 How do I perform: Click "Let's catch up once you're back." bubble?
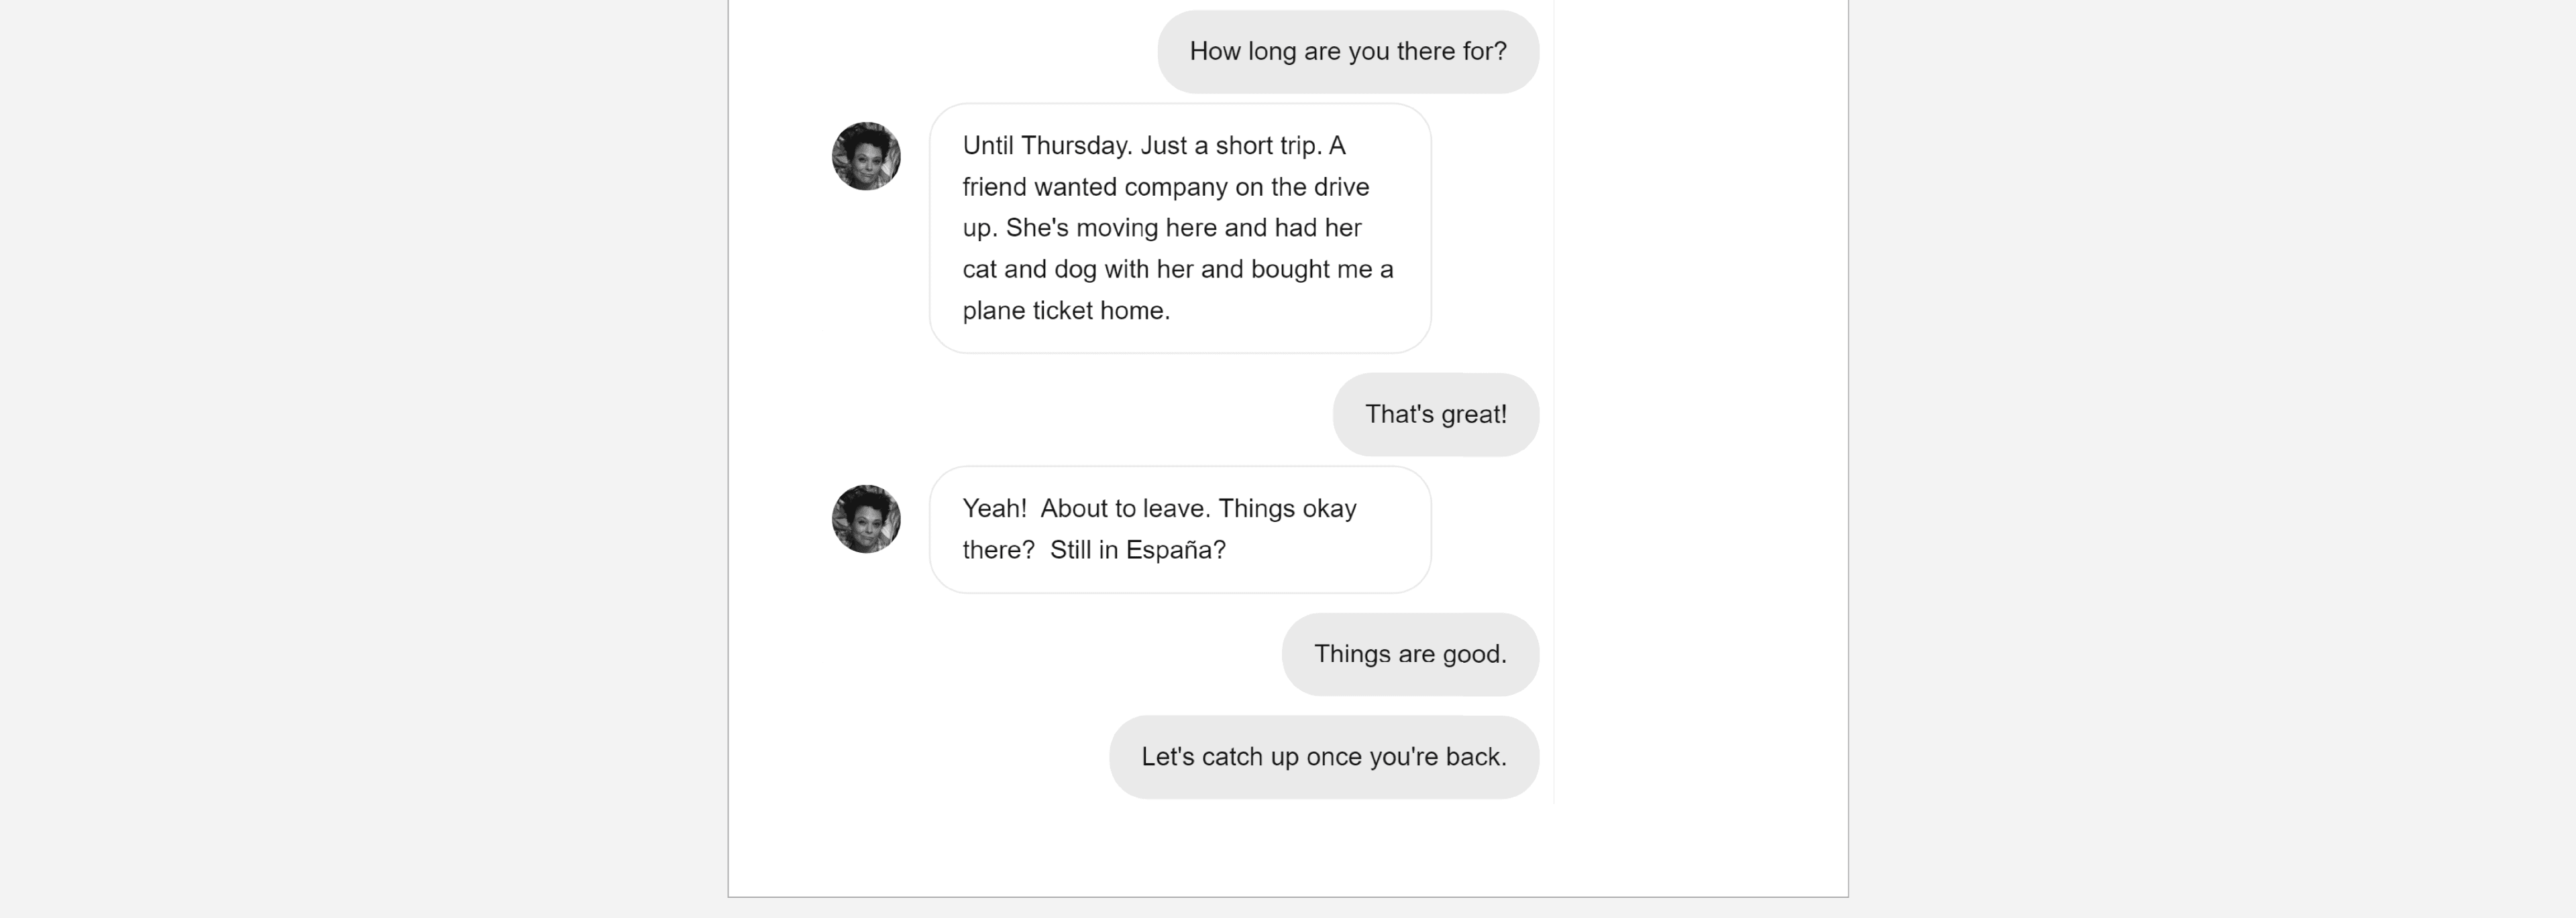[x=1323, y=757]
